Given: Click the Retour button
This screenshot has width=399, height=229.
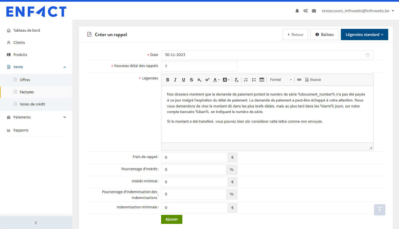Looking at the screenshot, I should pyautogui.click(x=295, y=34).
